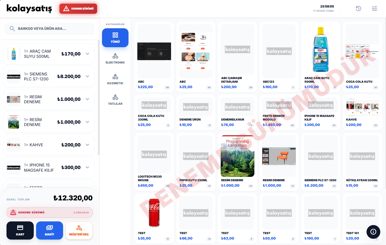Click the warning icon in DENEME SÜRÜMÜ badge
The height and width of the screenshot is (245, 386).
pyautogui.click(x=66, y=9)
